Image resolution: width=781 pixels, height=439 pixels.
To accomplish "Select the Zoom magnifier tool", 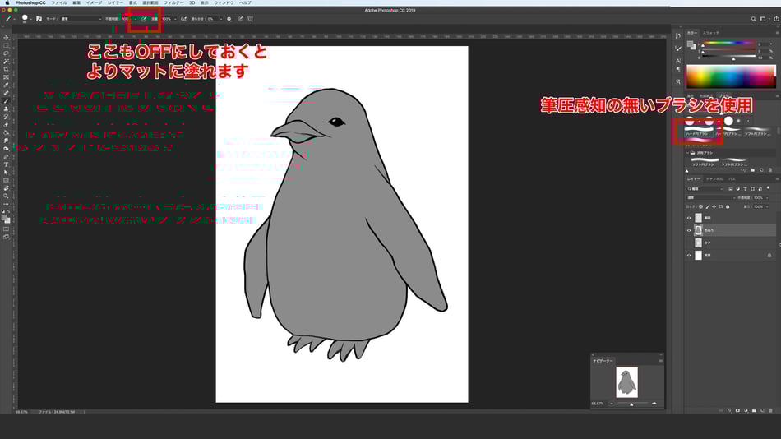I will click(x=6, y=196).
